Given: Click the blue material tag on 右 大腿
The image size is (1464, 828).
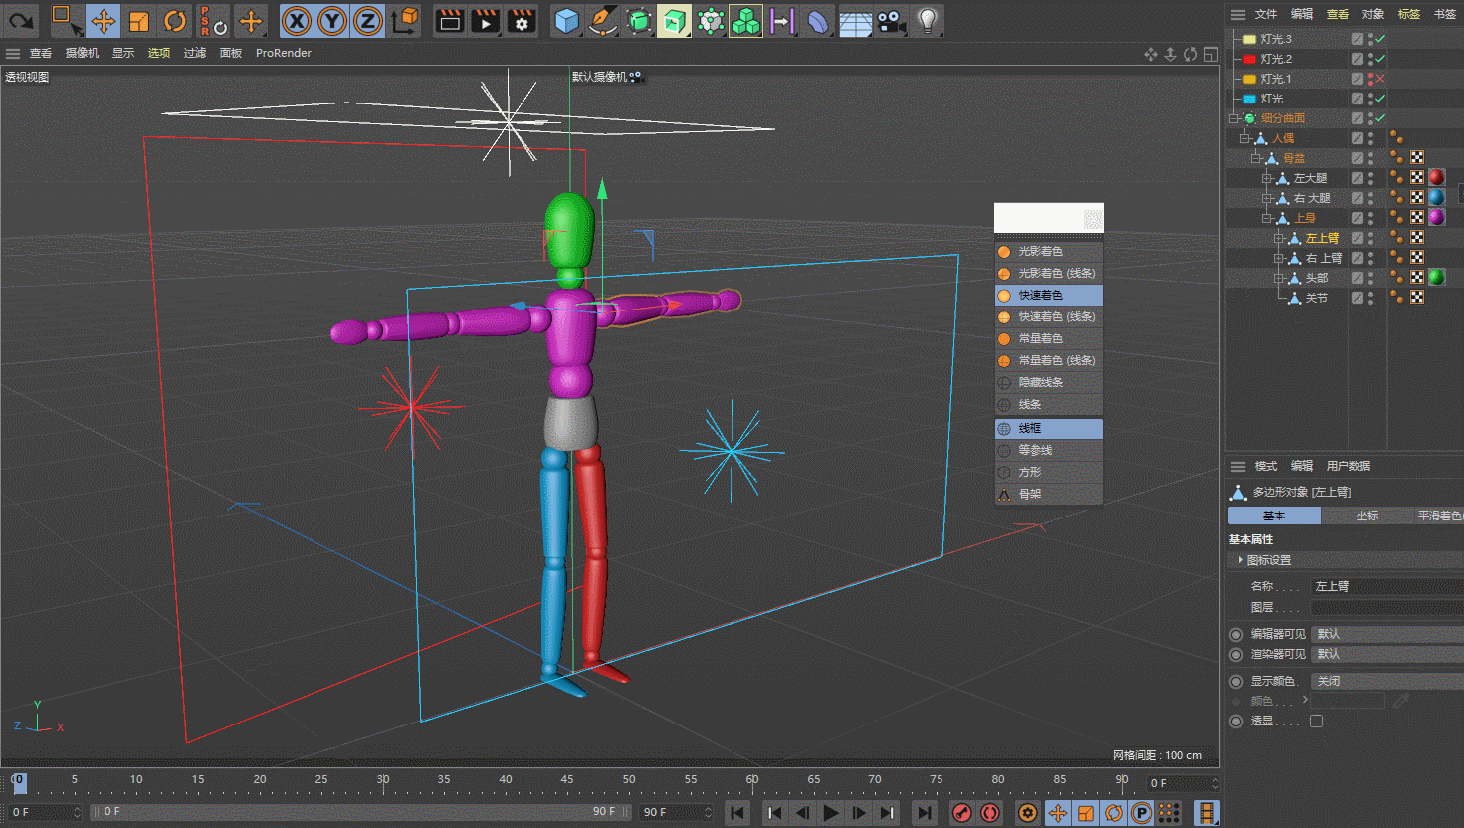Looking at the screenshot, I should click(x=1436, y=197).
